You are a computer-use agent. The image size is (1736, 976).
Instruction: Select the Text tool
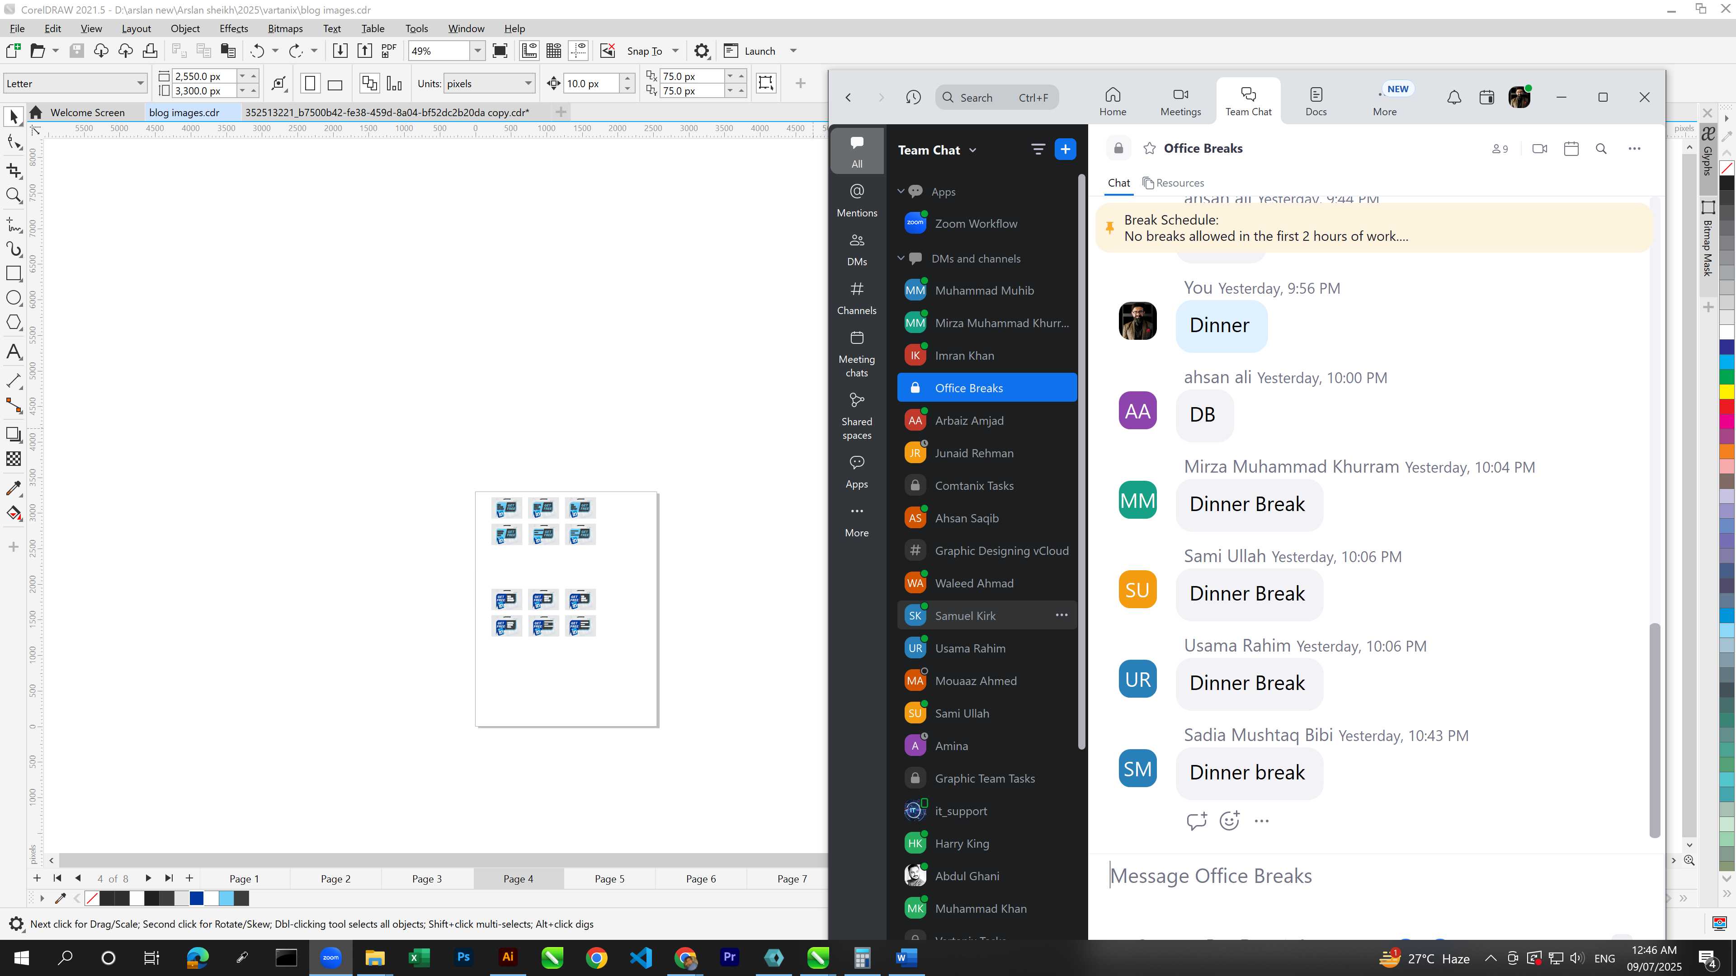click(x=14, y=352)
